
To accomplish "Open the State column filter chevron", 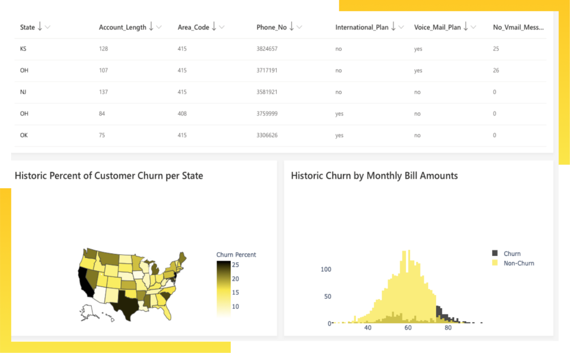I will 48,28.
